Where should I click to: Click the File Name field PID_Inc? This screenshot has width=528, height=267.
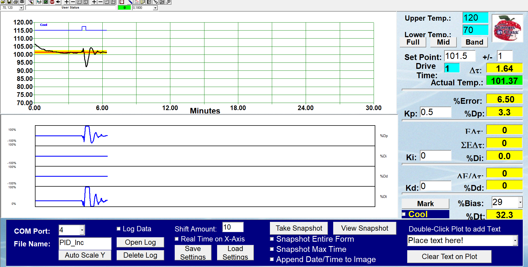tap(85, 243)
